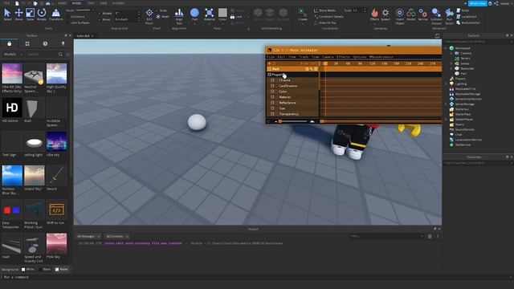Screen dimensions: 514x289
Task: Expand the Camera node in Explorer
Action: (x=451, y=53)
